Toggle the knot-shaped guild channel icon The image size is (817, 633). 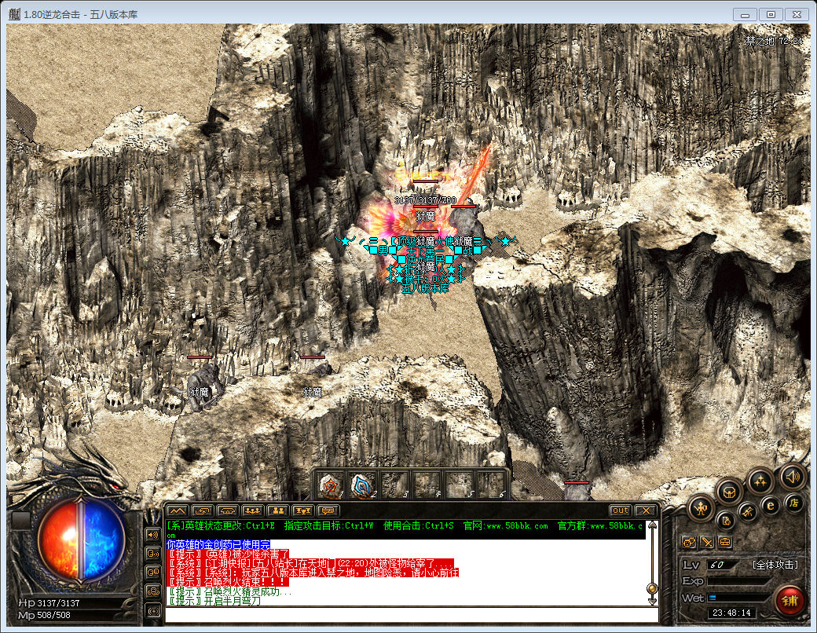tap(153, 591)
